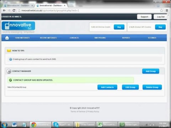
Task: Open the folder window in the taskbar
Action: click(x=85, y=124)
